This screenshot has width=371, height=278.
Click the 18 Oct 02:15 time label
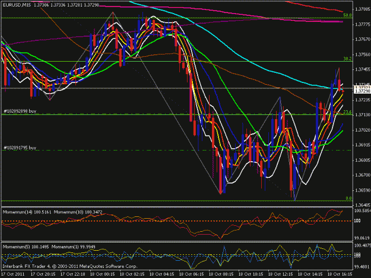[x=132, y=274]
